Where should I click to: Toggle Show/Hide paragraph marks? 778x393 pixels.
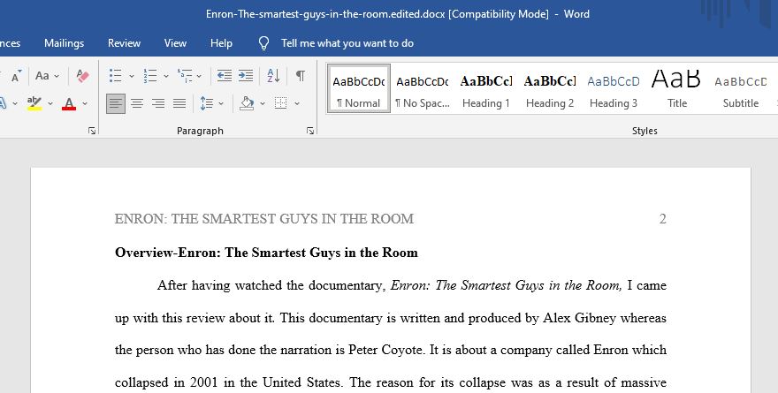301,76
